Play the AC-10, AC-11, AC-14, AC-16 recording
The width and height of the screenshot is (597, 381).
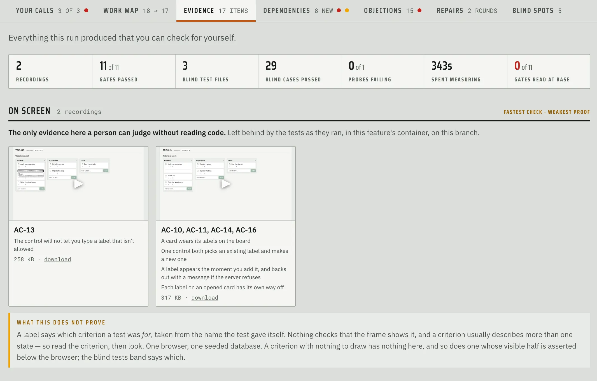pos(226,184)
